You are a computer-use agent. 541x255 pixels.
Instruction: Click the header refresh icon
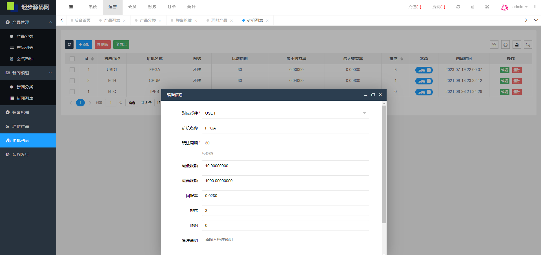coord(458,7)
